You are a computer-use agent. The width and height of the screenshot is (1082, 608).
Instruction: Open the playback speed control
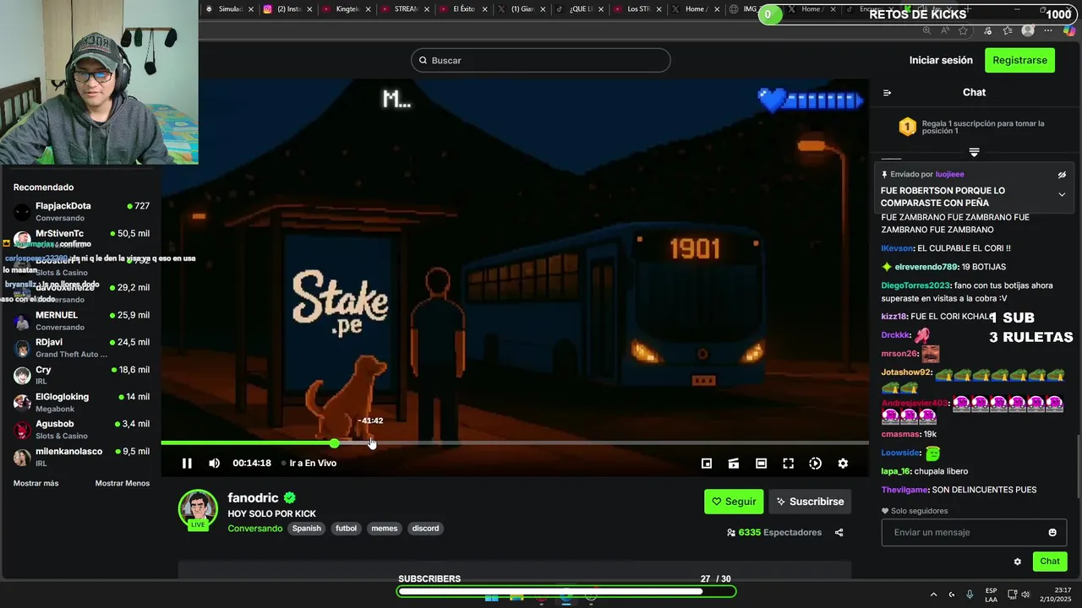click(x=815, y=464)
